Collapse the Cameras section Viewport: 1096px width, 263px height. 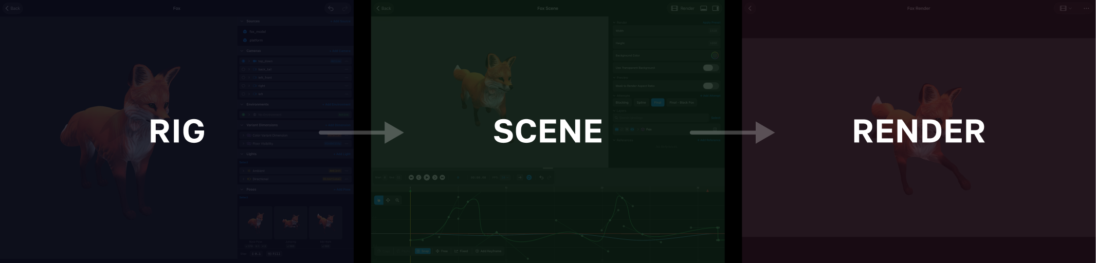point(242,51)
